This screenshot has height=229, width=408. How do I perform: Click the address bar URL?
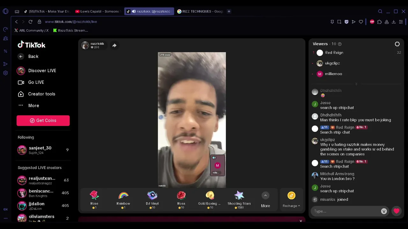click(71, 22)
